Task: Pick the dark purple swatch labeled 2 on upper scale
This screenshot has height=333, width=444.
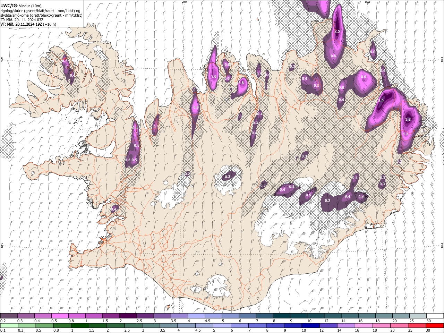Action: coord(128,316)
